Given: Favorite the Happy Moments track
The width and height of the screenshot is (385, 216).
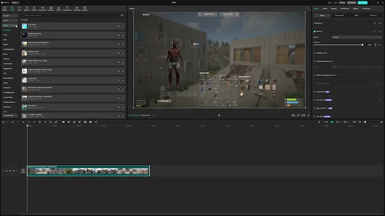Looking at the screenshot, I should pos(119,35).
